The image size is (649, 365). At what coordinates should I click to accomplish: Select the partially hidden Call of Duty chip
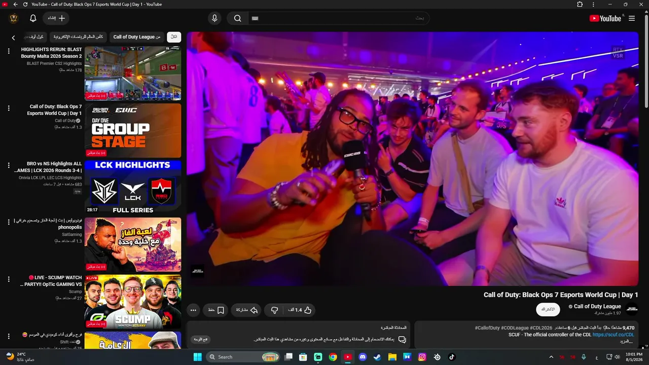click(34, 37)
